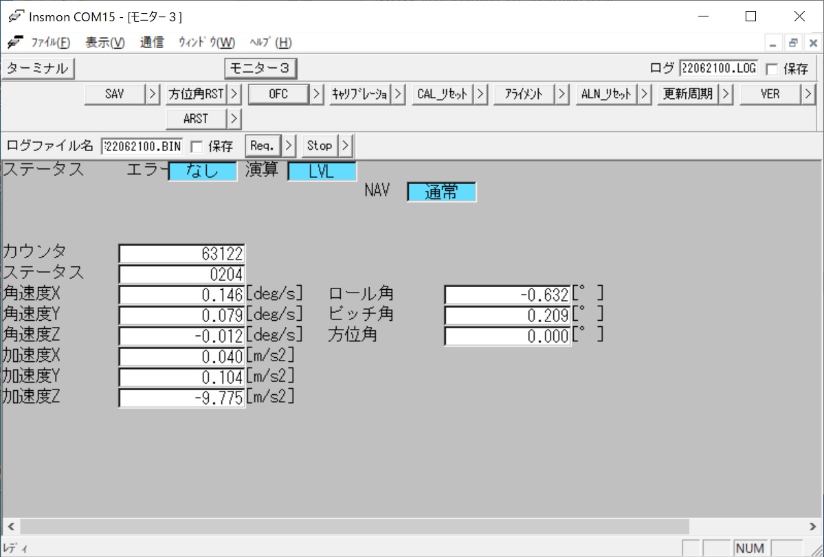The height and width of the screenshot is (557, 824).
Task: Click the 角速度Y value 0.079
Action: (182, 315)
